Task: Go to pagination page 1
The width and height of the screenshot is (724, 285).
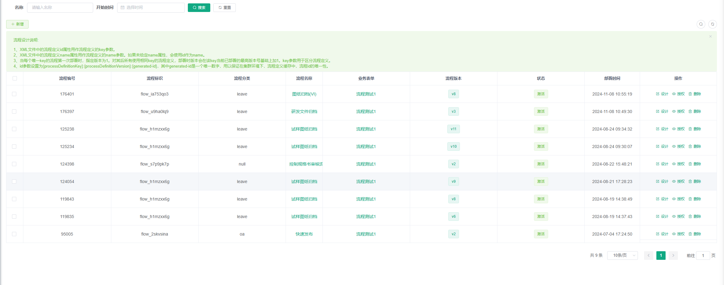Action: (x=661, y=256)
